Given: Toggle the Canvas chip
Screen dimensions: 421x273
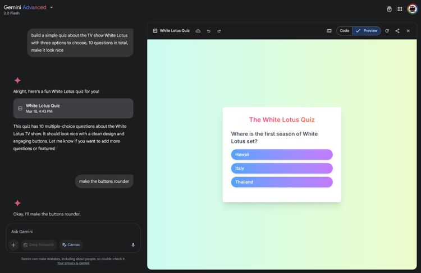Looking at the screenshot, I should (x=71, y=245).
